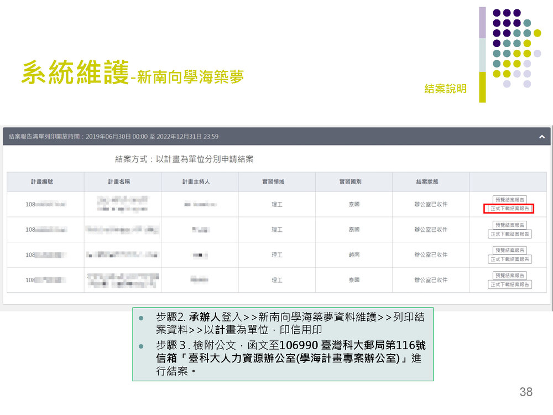Click 預覽結案報告 in the first project row
553x415 pixels.
click(x=509, y=199)
